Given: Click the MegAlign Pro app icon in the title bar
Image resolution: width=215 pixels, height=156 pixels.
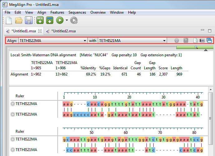Looking at the screenshot, I should click(x=5, y=5).
